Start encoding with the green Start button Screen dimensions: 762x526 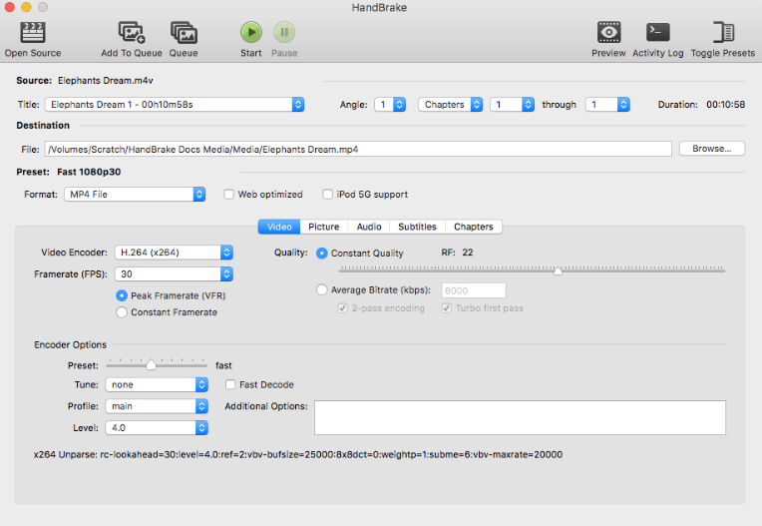click(x=251, y=33)
